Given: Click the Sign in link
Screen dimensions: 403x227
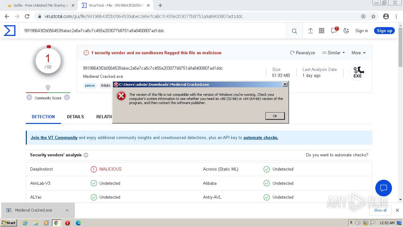Looking at the screenshot, I should point(361,31).
